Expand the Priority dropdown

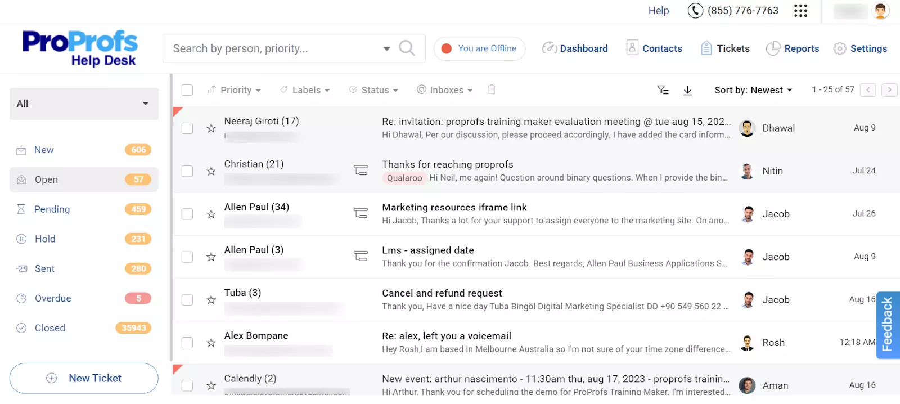click(235, 90)
